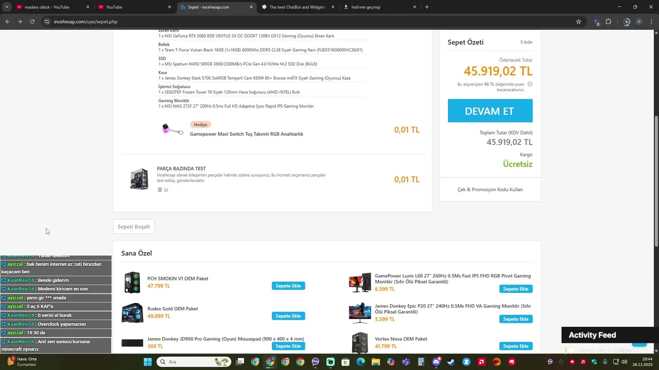Open Microsoft Teams from taskbar

(x=406, y=362)
